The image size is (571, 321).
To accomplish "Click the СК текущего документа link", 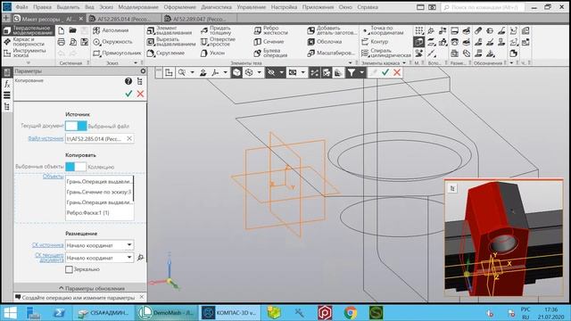I will (49, 258).
